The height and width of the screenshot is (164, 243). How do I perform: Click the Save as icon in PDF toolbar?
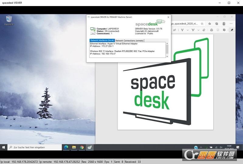tap(224, 30)
